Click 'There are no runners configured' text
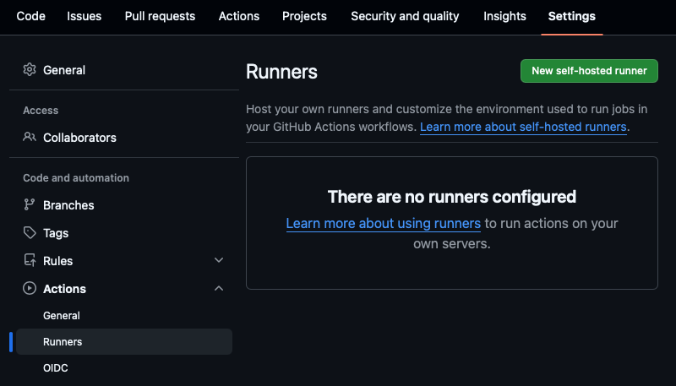 [452, 197]
